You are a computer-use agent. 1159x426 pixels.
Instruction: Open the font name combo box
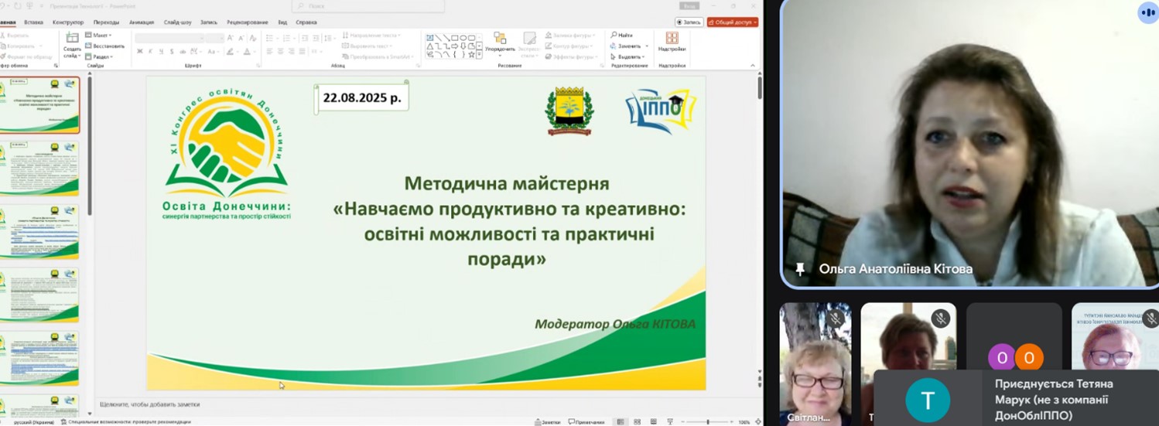point(169,38)
